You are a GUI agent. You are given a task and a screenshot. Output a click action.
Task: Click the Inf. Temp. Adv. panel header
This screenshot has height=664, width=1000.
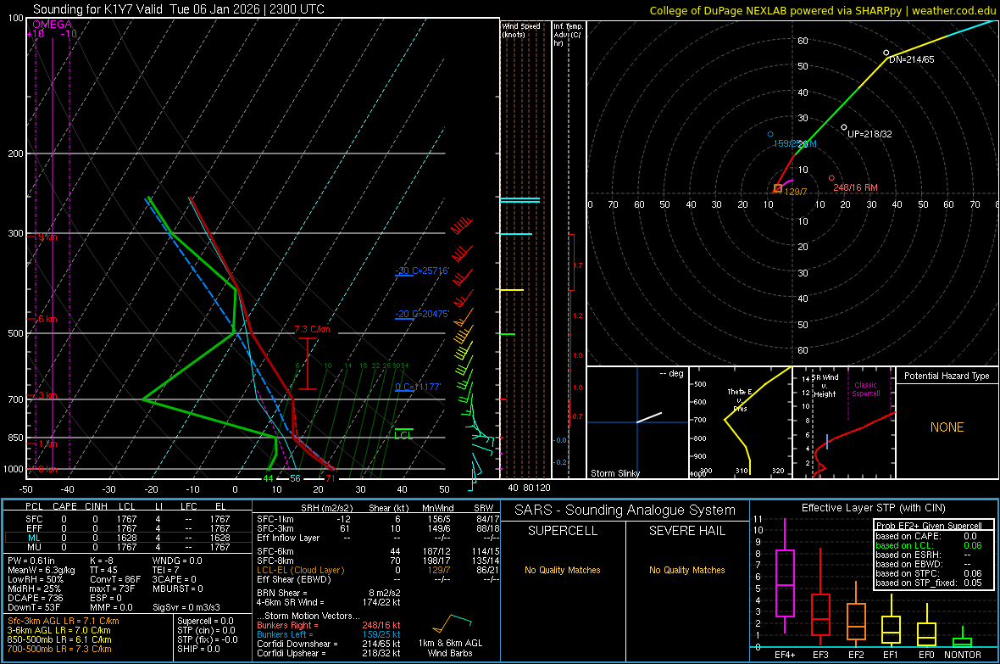(x=568, y=35)
